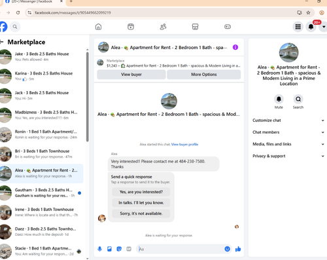Image resolution: width=327 pixels, height=260 pixels.
Task: Open the Bri 3 Beds 1 Bath Townhouse chat
Action: tap(42, 154)
